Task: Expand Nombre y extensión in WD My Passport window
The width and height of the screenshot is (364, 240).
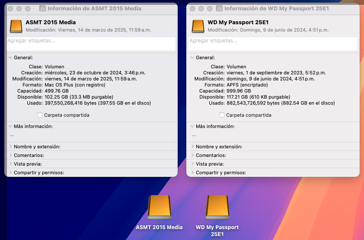Action: pyautogui.click(x=192, y=147)
